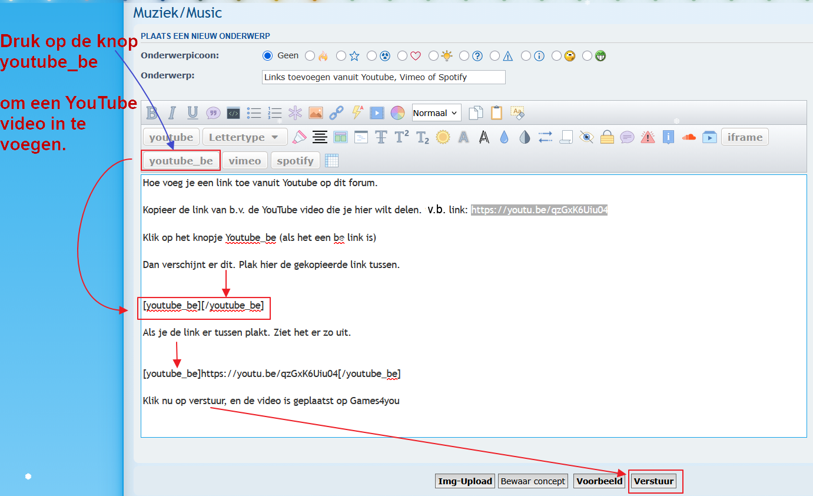Click the SoundCloud cloud icon
The height and width of the screenshot is (496, 813).
tap(689, 137)
